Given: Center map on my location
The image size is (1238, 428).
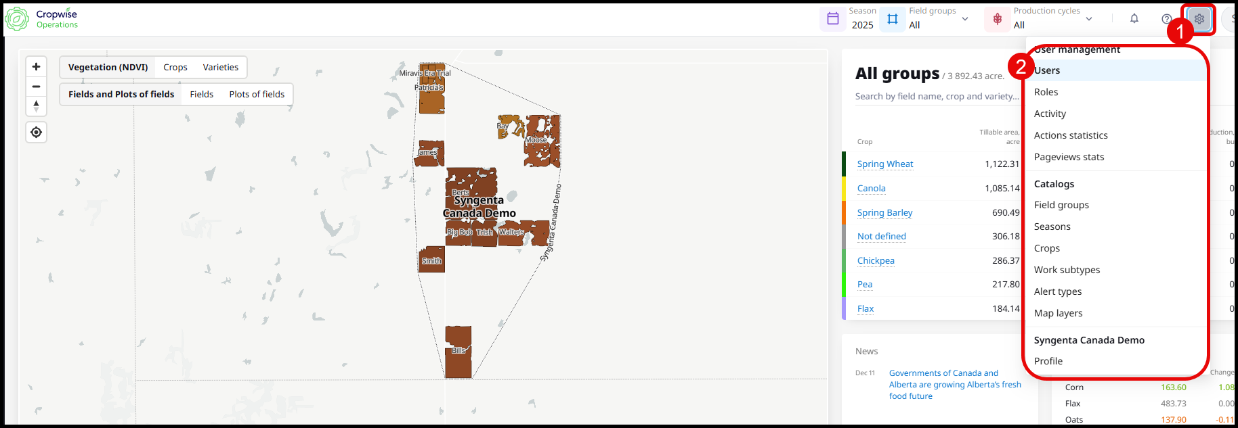Looking at the screenshot, I should [x=37, y=133].
